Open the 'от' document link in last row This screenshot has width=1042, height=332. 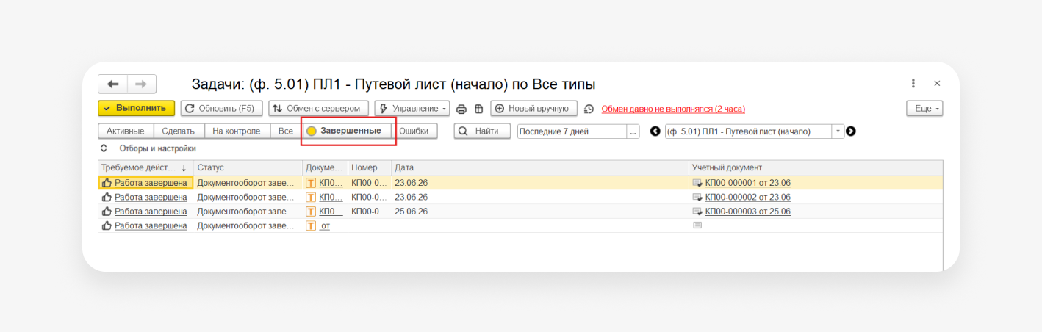tap(325, 225)
